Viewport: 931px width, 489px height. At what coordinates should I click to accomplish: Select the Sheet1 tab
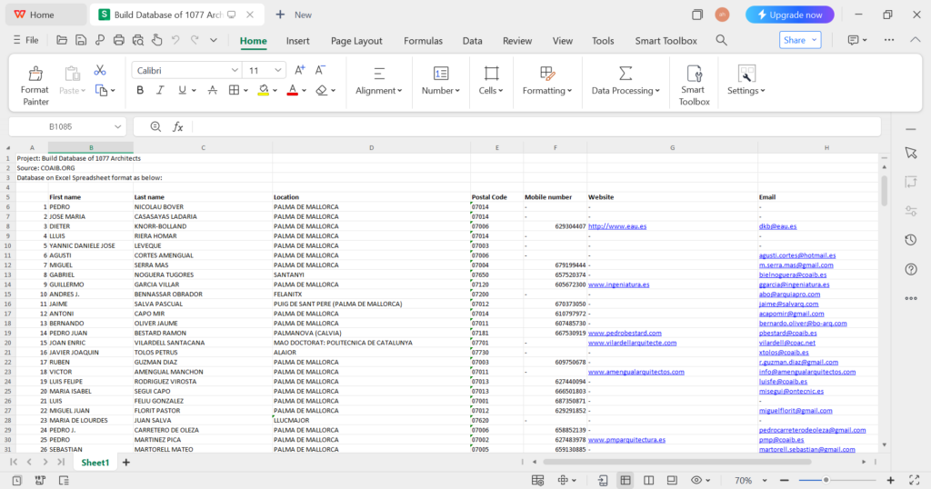(95, 463)
